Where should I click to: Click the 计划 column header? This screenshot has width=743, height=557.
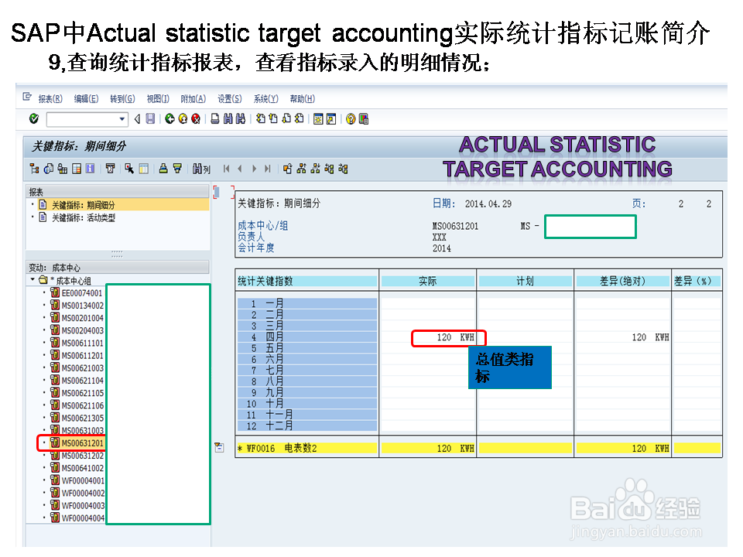click(x=525, y=282)
